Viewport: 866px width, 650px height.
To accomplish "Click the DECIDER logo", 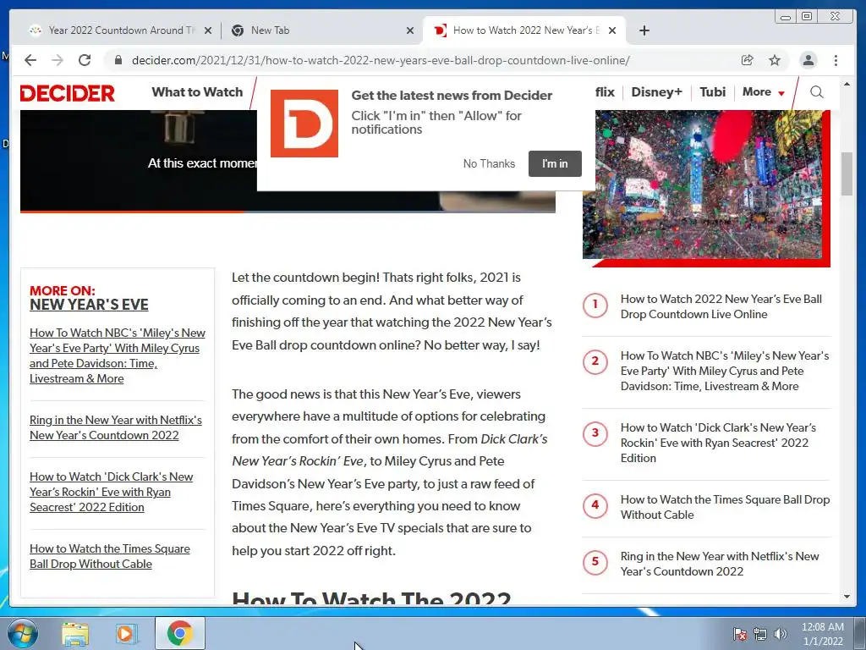I will (x=68, y=93).
